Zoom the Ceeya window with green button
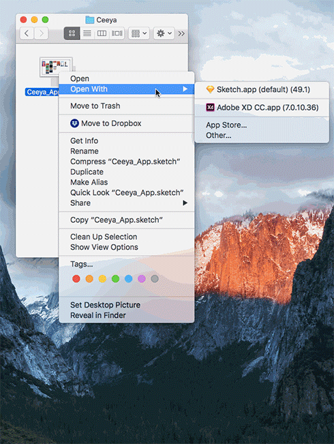 point(45,20)
